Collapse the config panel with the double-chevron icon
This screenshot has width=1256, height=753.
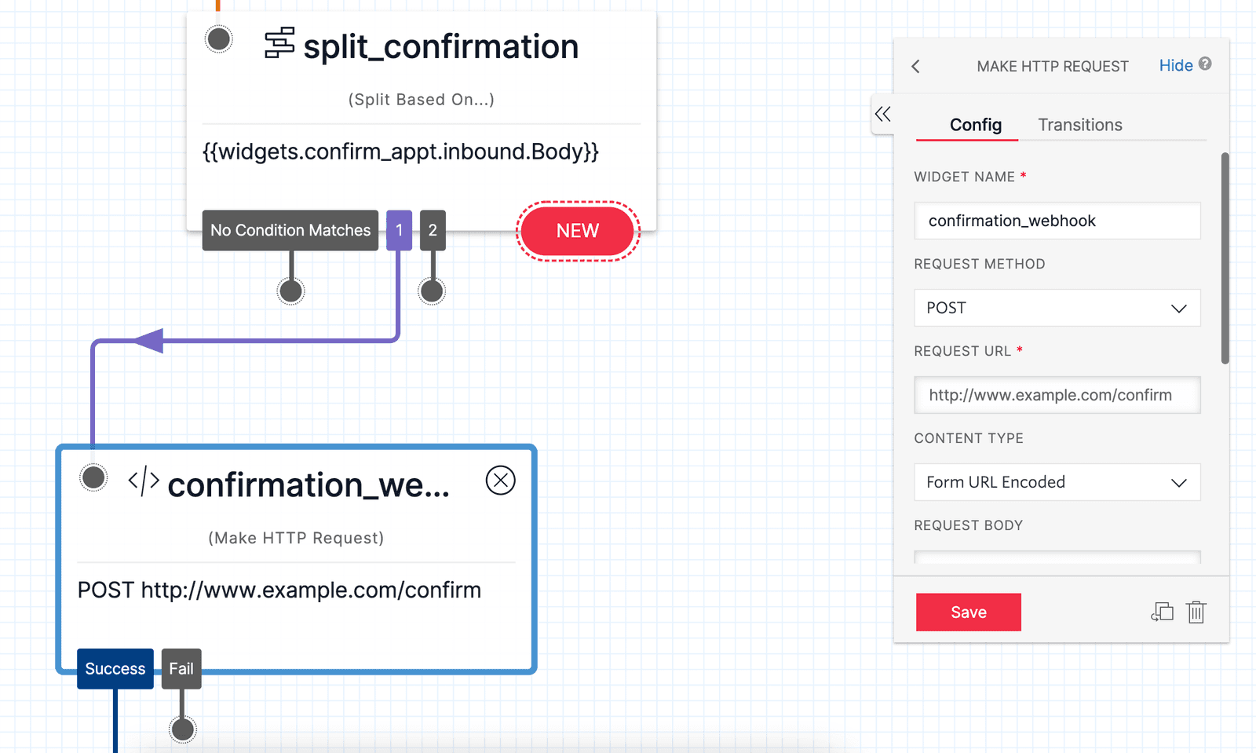point(882,114)
